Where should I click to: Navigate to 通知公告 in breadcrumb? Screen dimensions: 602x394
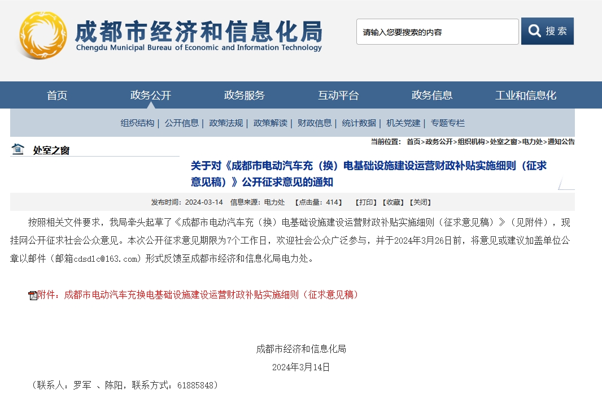(x=561, y=141)
